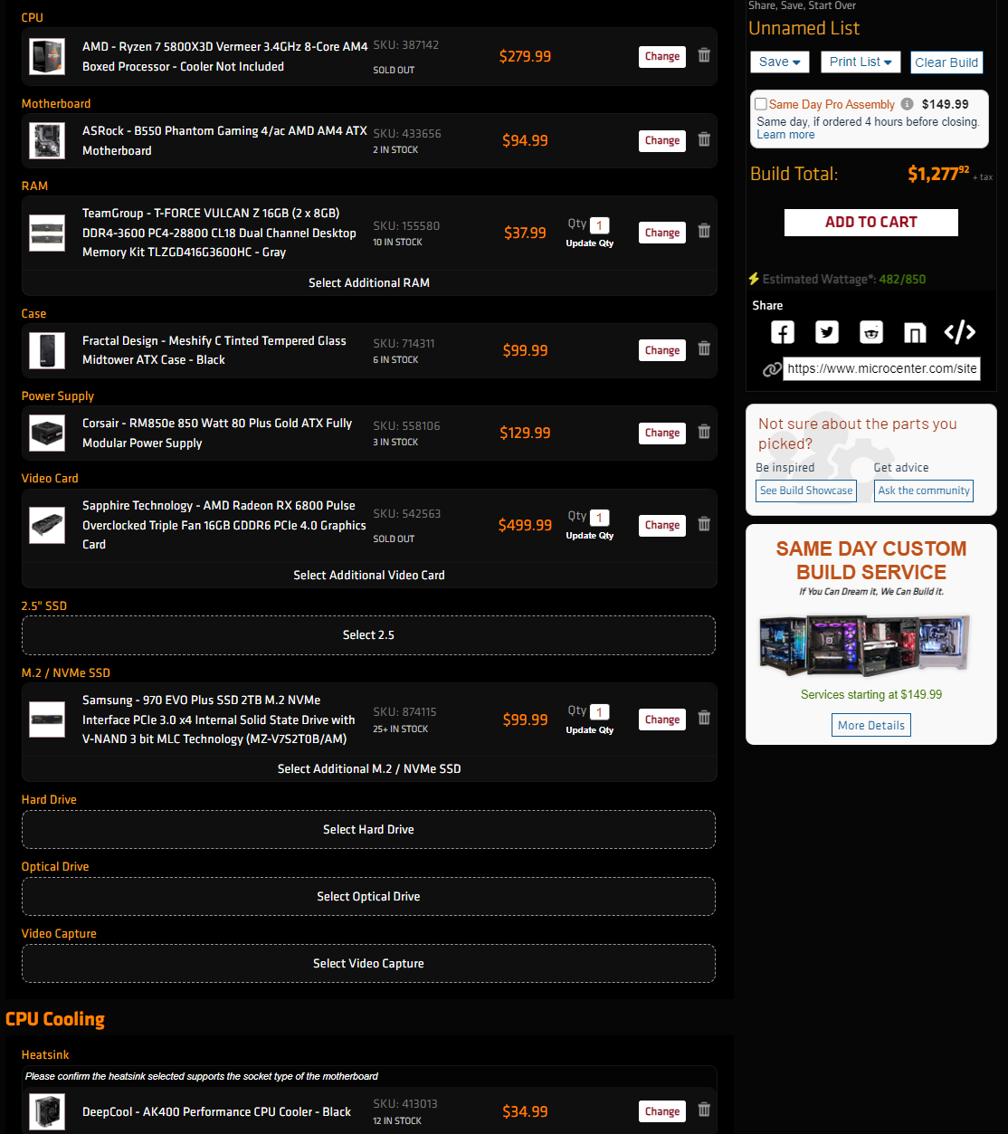Open the Learn more link
The height and width of the screenshot is (1134, 1008).
(785, 135)
